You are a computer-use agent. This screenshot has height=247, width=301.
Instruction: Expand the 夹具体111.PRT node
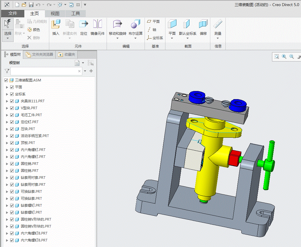(7, 101)
